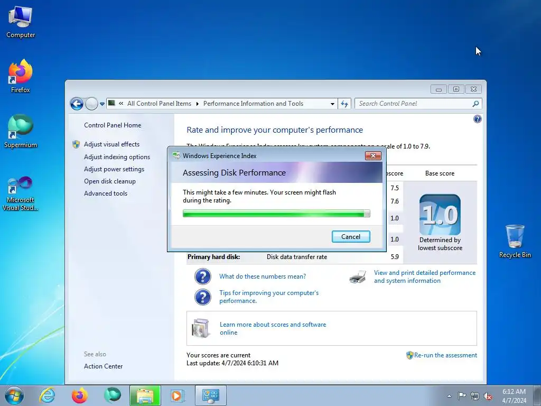The image size is (541, 406).
Task: Click the help icon beside performance tips
Action: 202,297
